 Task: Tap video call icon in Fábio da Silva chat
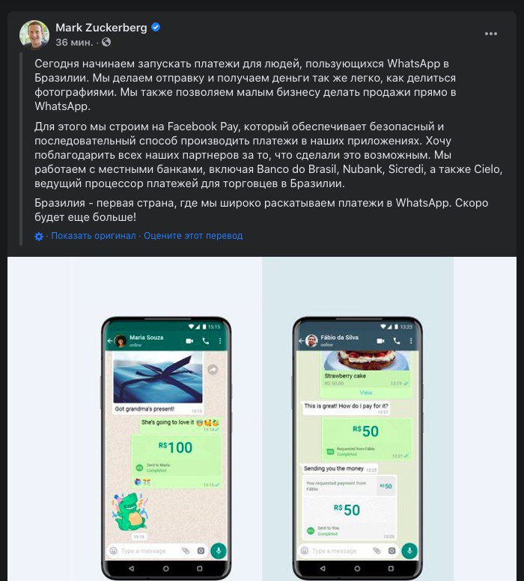pos(380,341)
